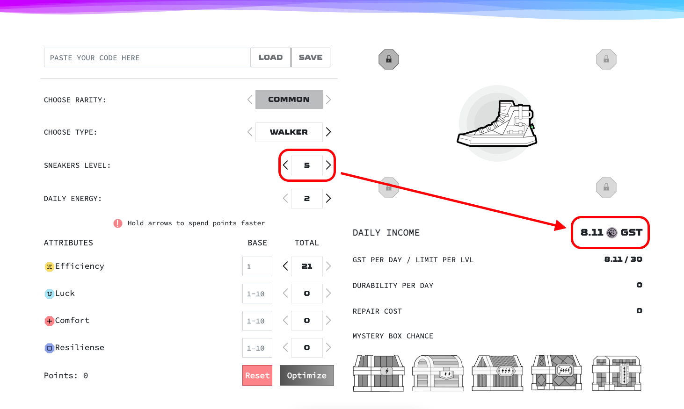This screenshot has height=409, width=684.
Task: Switch to the previous rarity
Action: [250, 100]
